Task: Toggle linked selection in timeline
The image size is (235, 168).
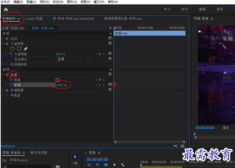Action: pyautogui.click(x=106, y=165)
